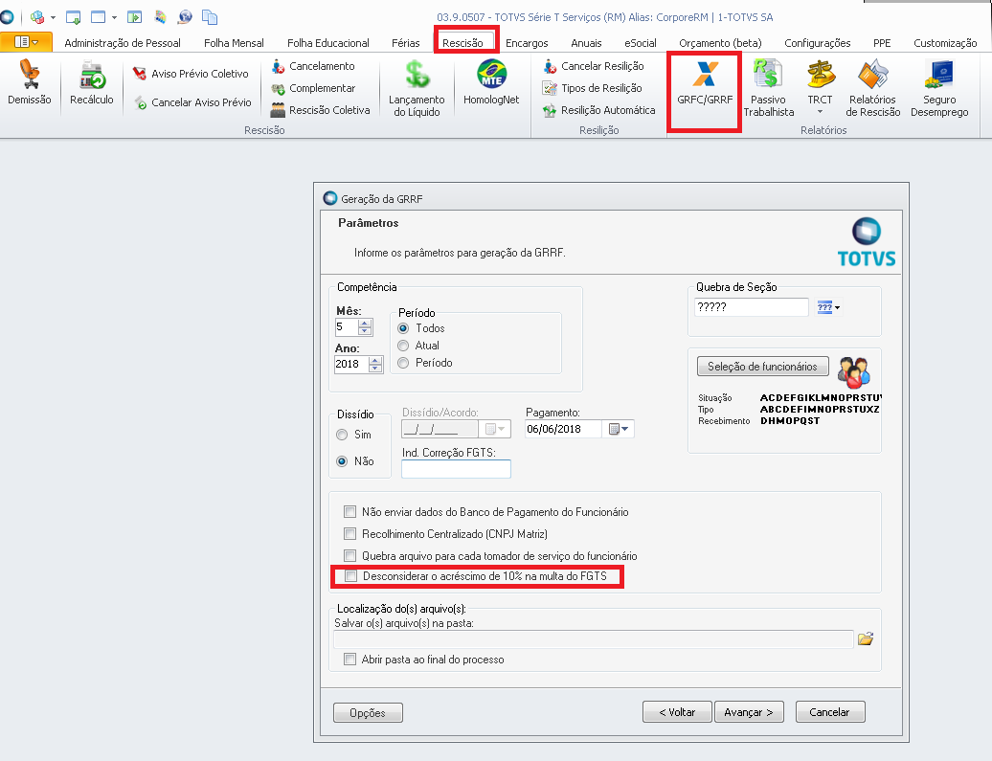Click the Cancelar button in wizard
The height and width of the screenshot is (761, 992).
[x=829, y=711]
